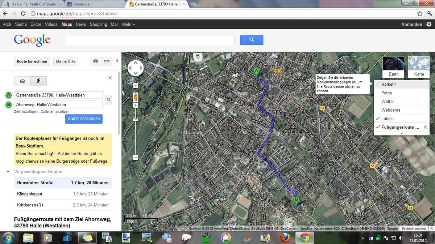Open News in the Google bar
This screenshot has width=435, height=244.
point(81,24)
